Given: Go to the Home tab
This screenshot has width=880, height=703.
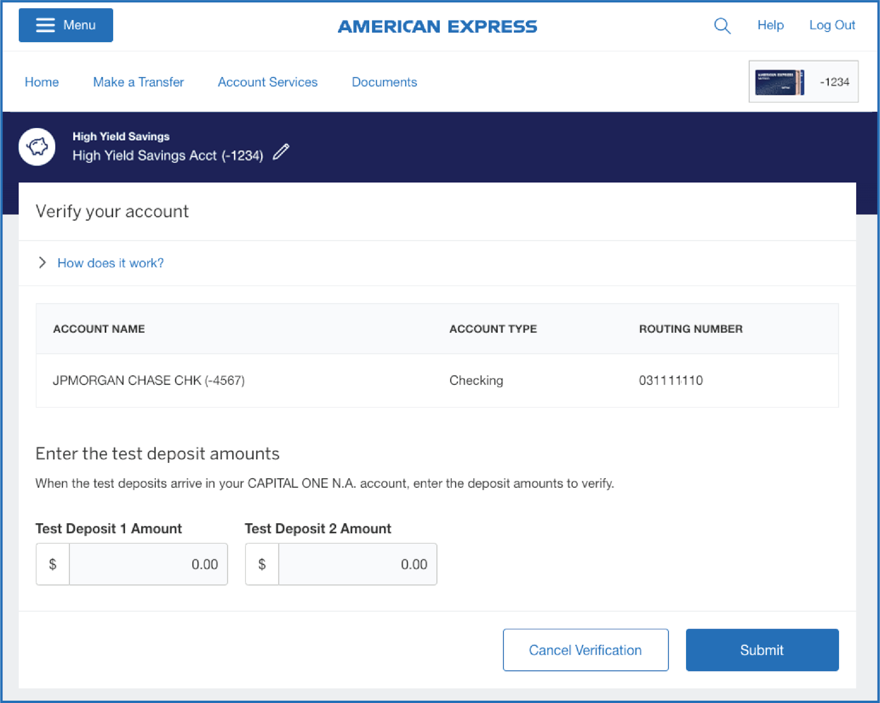Looking at the screenshot, I should click(42, 82).
